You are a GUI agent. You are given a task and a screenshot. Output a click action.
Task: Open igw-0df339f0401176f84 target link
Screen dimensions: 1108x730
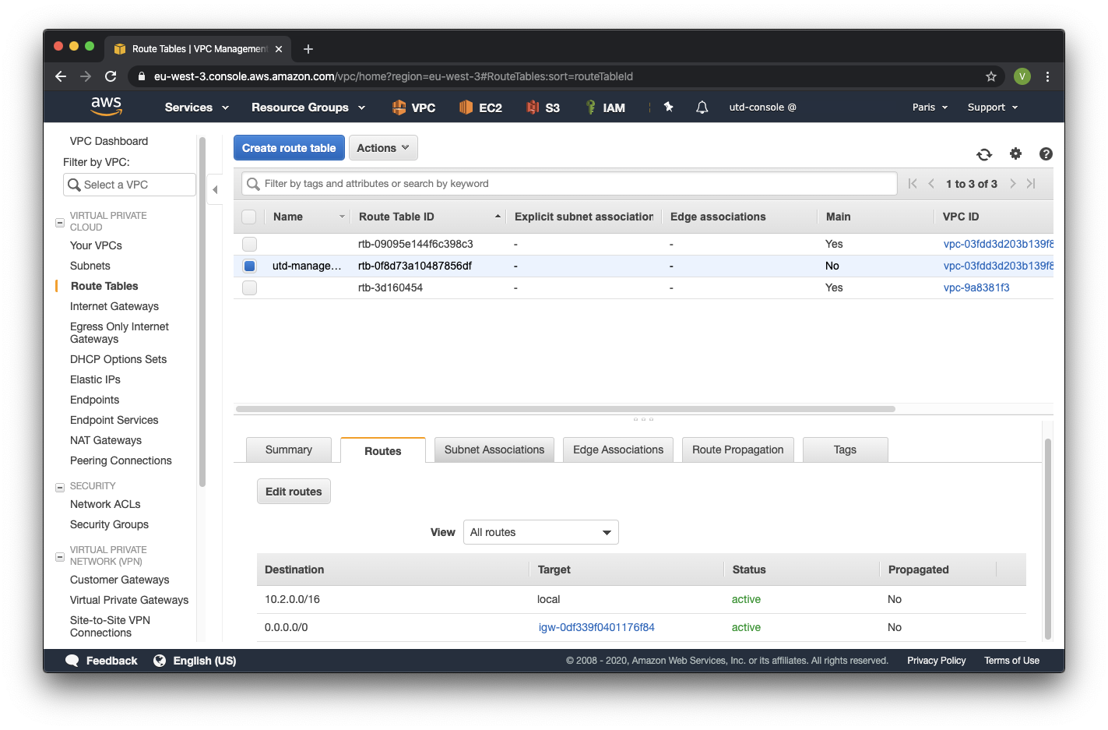(x=596, y=627)
